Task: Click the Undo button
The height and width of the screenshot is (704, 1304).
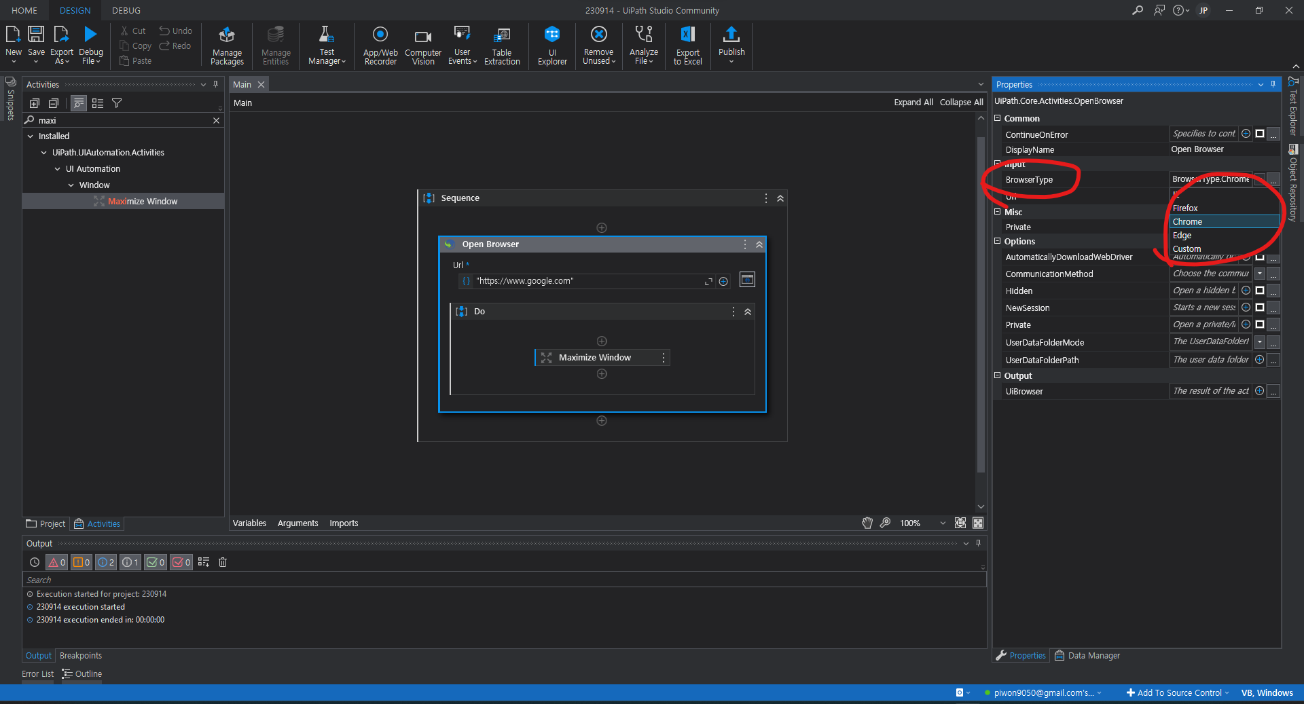Action: tap(176, 31)
